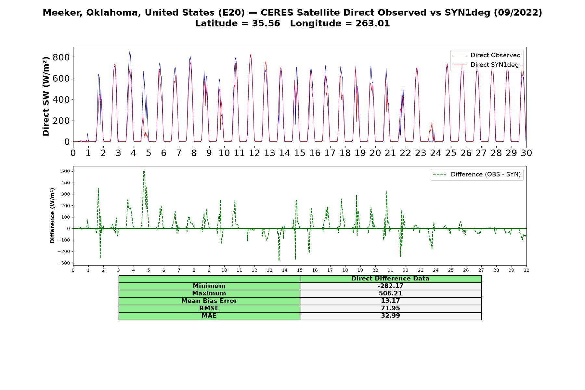Click day 24 tick on difference chart axis
The image size is (585, 390).
click(436, 270)
